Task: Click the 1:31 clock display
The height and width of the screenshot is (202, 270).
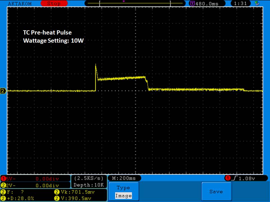Action: [x=240, y=4]
